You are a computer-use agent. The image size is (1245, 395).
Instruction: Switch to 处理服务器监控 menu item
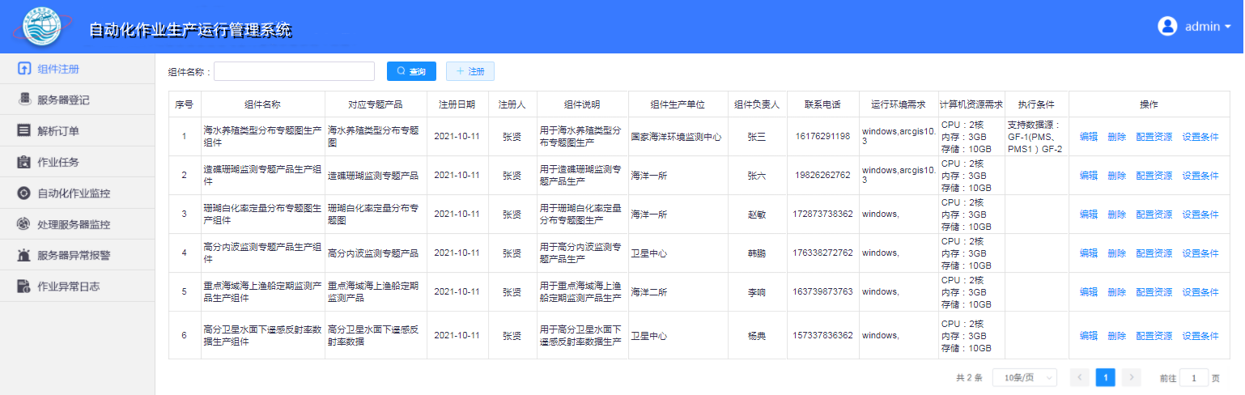[x=78, y=224]
